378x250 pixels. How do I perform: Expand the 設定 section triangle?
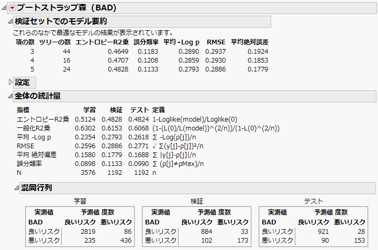pyautogui.click(x=11, y=82)
